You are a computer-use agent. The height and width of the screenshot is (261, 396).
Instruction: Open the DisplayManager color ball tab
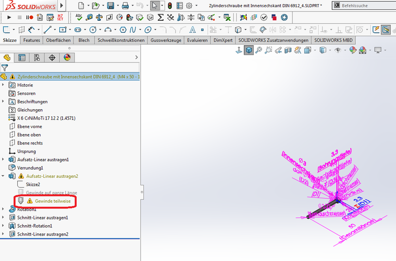point(67,58)
